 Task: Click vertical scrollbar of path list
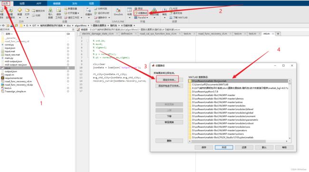(290, 109)
